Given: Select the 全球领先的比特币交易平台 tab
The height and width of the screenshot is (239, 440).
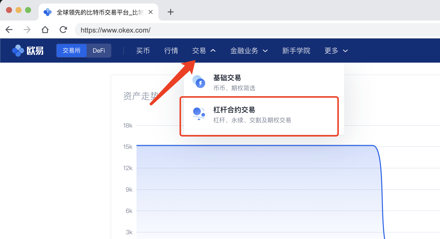Looking at the screenshot, I should tap(98, 12).
